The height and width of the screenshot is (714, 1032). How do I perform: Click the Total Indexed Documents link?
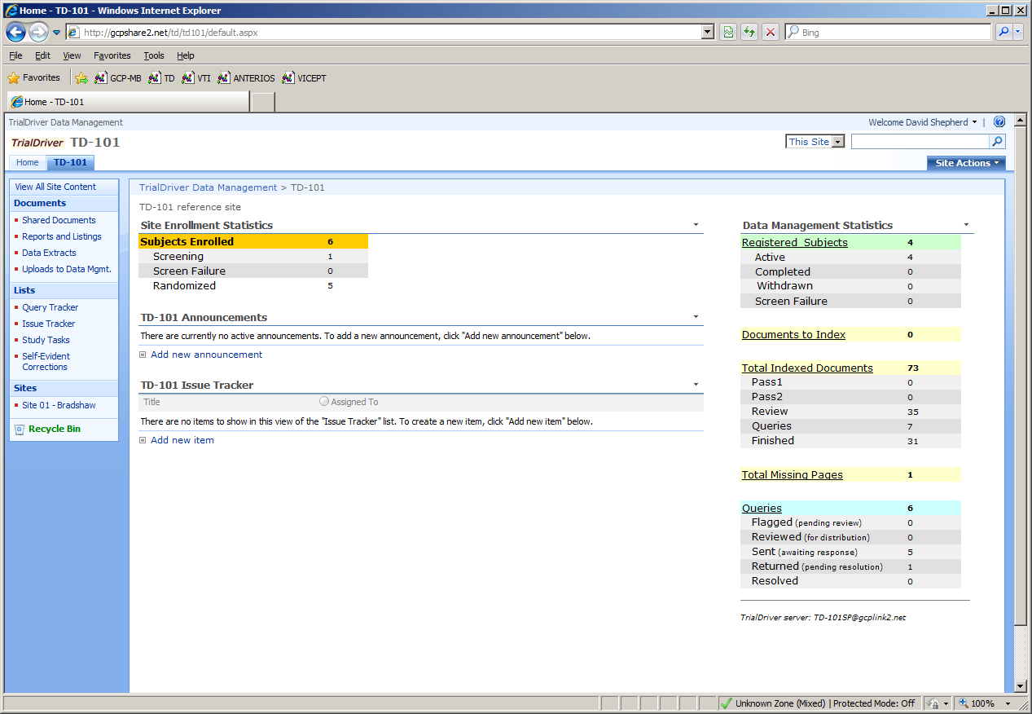tap(807, 368)
